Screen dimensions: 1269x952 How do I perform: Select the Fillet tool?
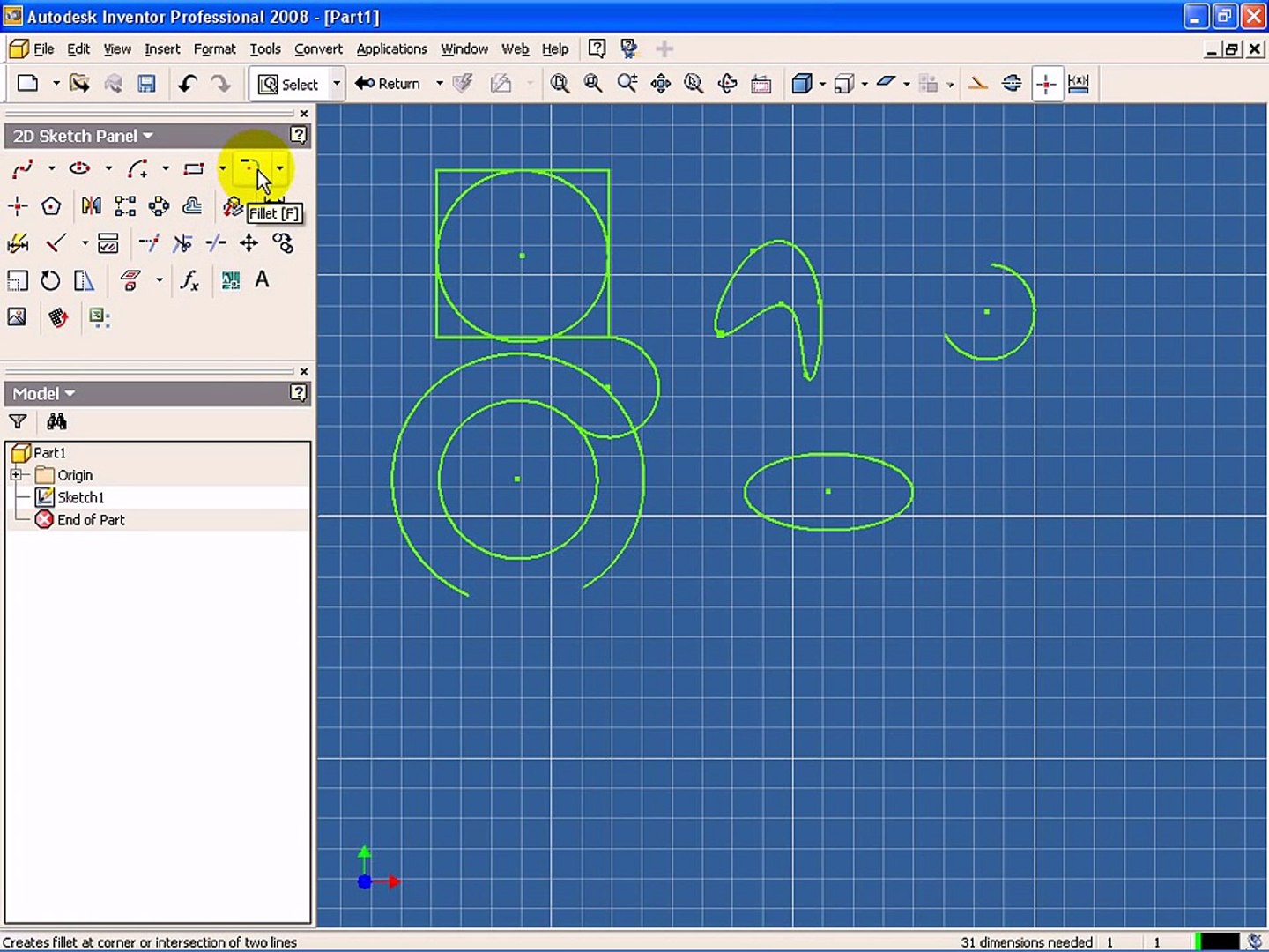[x=250, y=167]
